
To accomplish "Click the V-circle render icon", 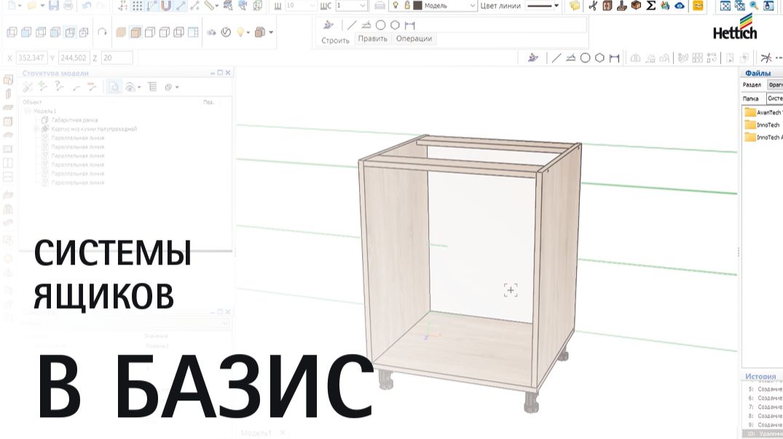I will click(226, 33).
